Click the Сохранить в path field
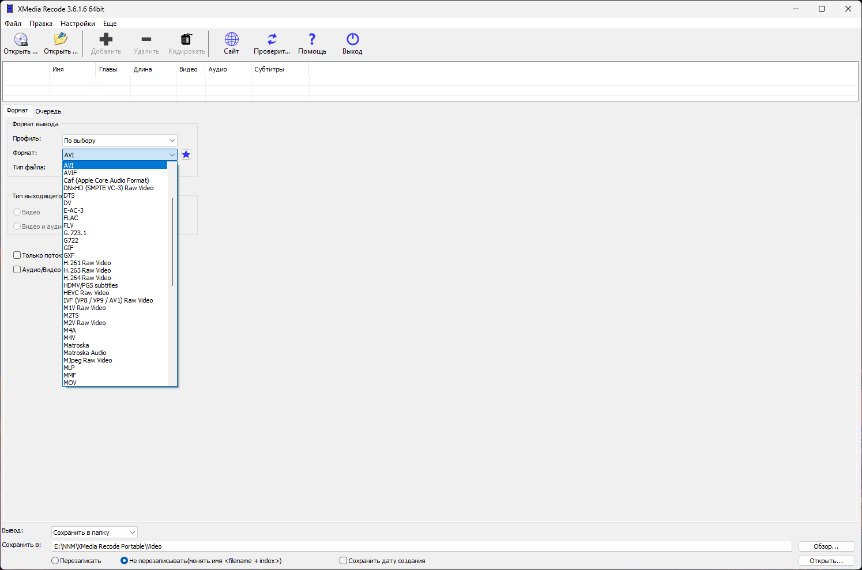 (421, 546)
